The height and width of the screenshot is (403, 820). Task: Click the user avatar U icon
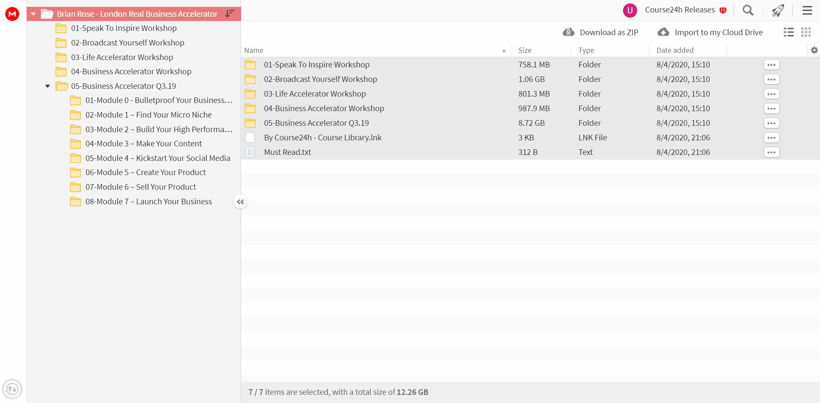click(x=630, y=10)
